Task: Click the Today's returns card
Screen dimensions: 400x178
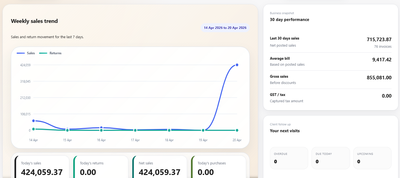Action: click(x=101, y=167)
